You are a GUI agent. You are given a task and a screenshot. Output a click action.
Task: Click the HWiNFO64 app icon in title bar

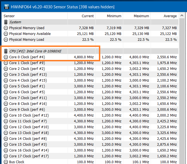tap(6, 7)
